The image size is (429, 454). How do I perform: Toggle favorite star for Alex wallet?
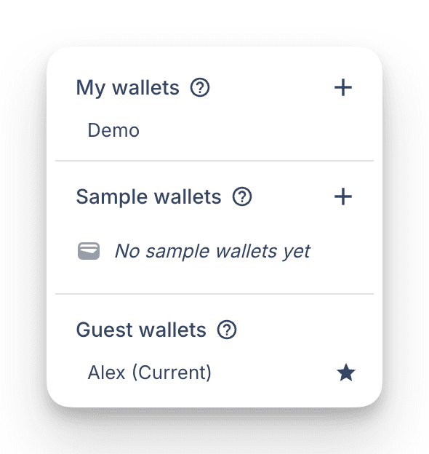(x=346, y=373)
